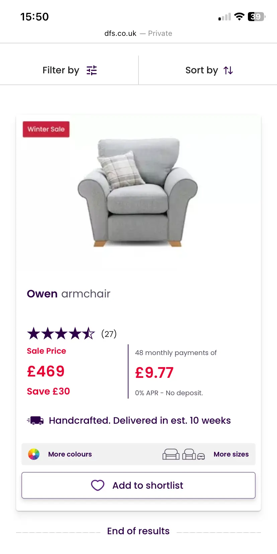Tap the Wi-Fi status icon

239,16
